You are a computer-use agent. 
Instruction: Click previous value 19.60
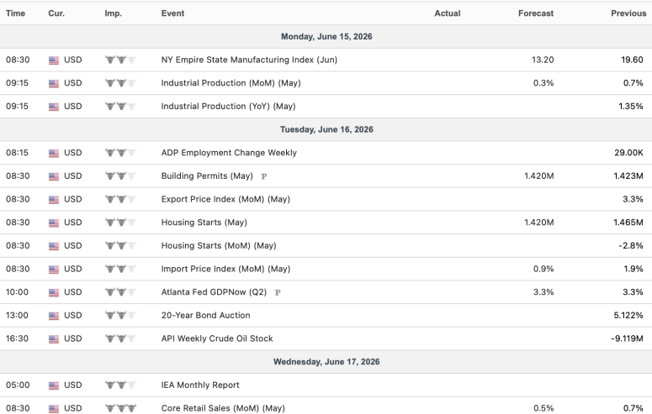[632, 60]
